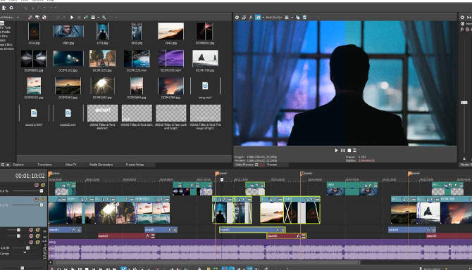This screenshot has height=270, width=472.
Task: Open the Overlays dropdown arrow
Action: coord(292,18)
